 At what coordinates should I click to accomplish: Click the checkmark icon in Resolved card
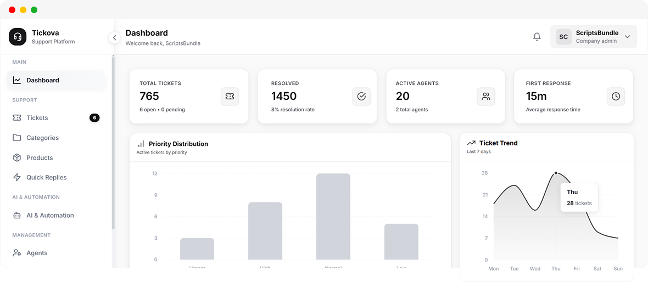pyautogui.click(x=361, y=97)
